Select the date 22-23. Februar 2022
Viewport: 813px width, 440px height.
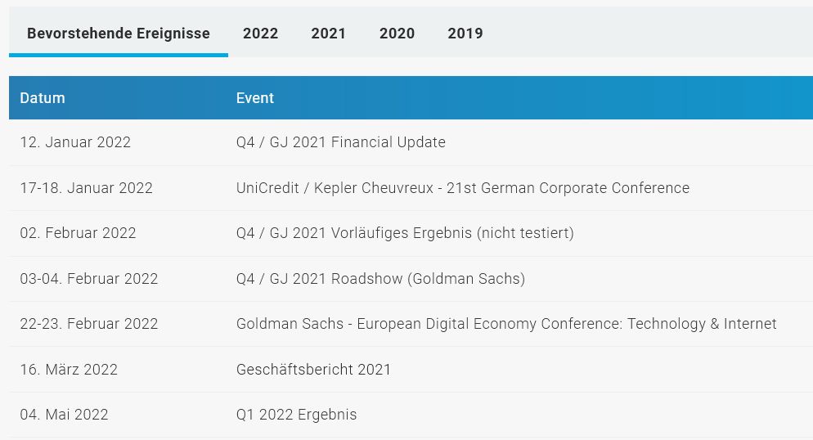point(88,324)
